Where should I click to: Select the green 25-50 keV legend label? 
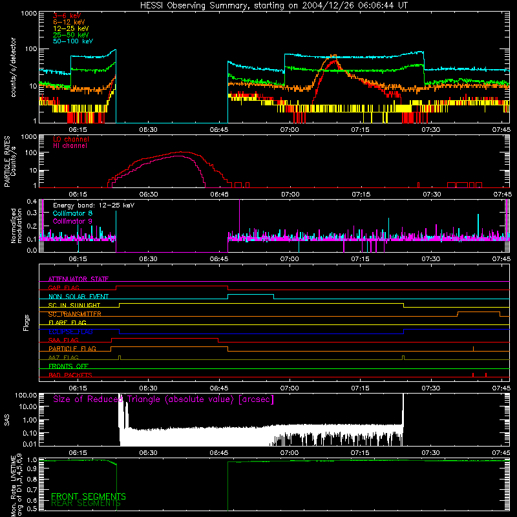tap(71, 35)
